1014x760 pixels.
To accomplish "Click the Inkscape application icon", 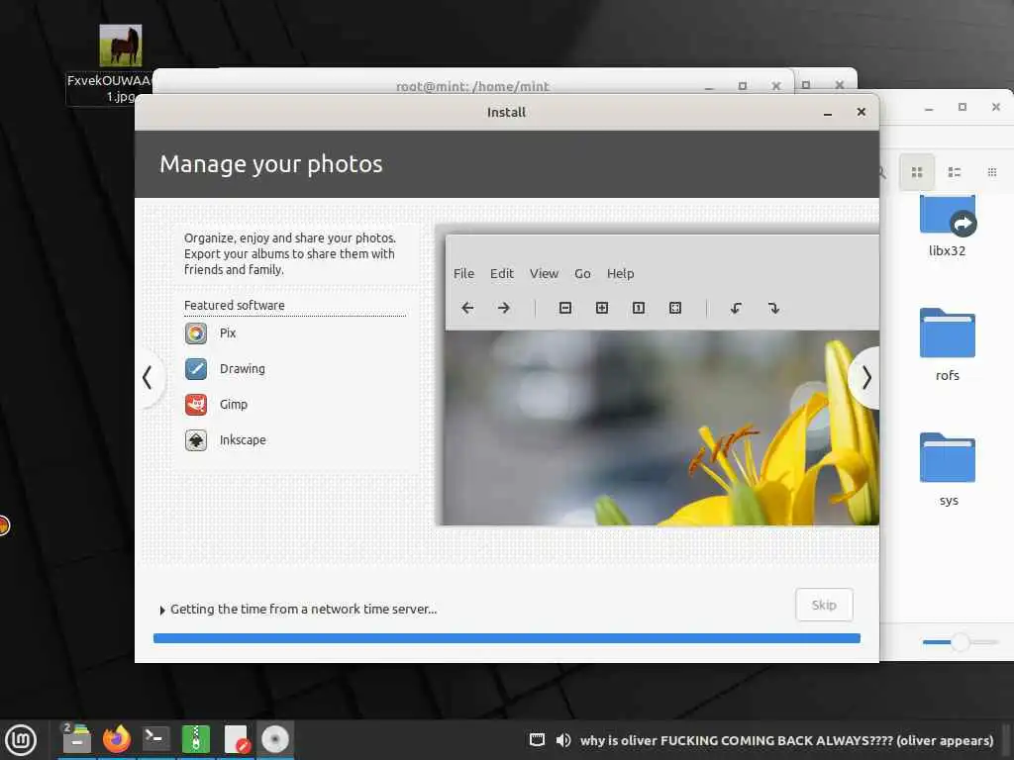I will point(196,440).
